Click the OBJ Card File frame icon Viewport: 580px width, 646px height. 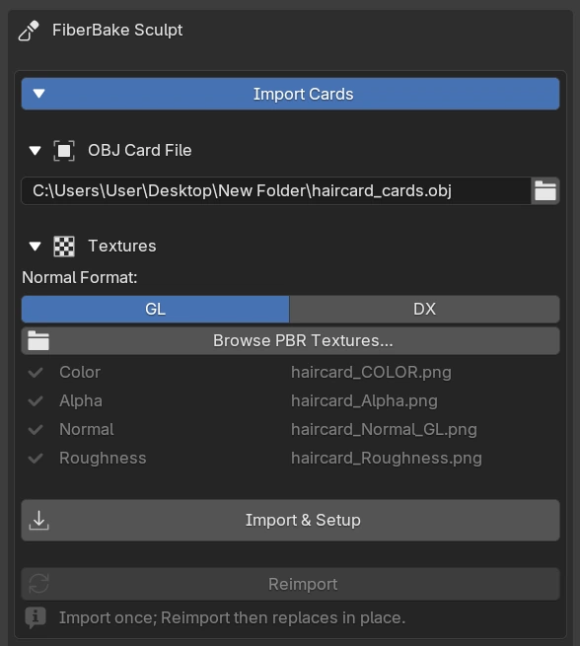(x=64, y=150)
